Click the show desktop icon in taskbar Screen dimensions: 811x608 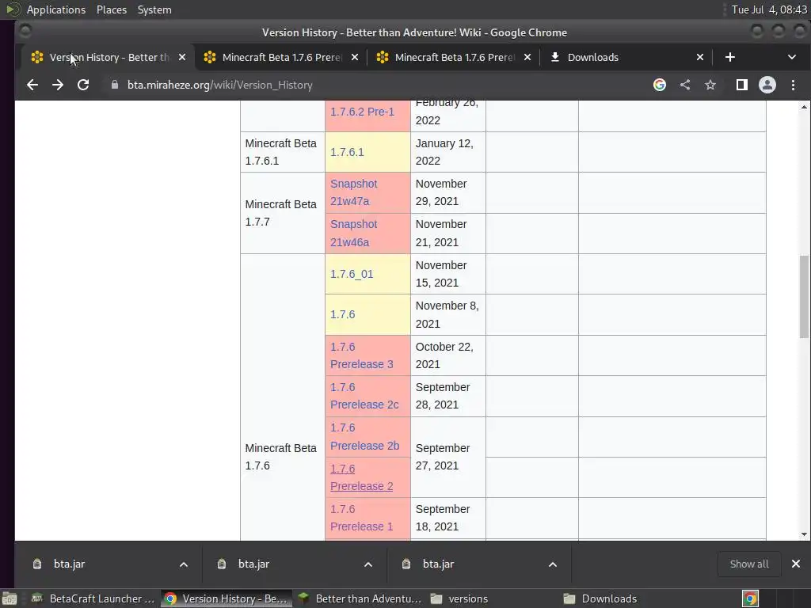[10, 598]
